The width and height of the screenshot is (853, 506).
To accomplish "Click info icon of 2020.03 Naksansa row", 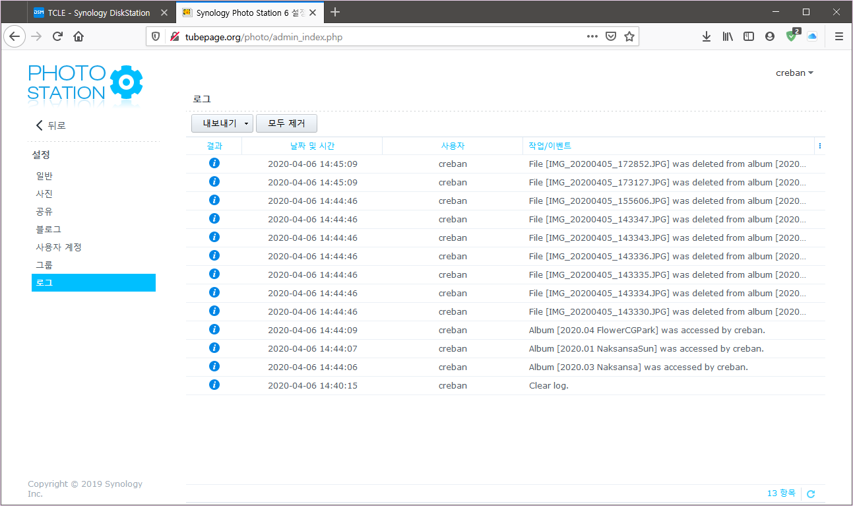I will point(214,367).
